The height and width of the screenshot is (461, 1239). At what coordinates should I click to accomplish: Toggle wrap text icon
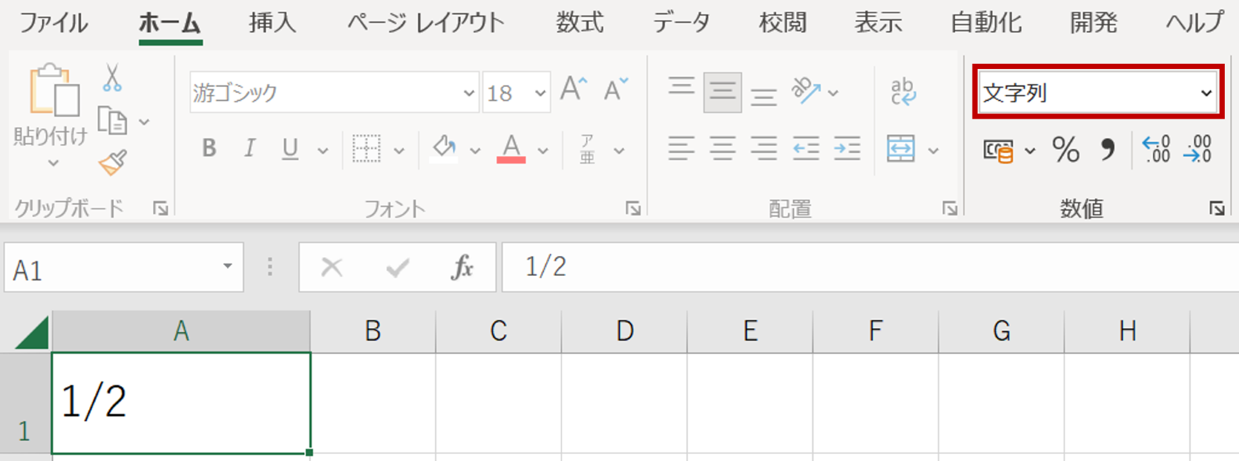coord(903,92)
